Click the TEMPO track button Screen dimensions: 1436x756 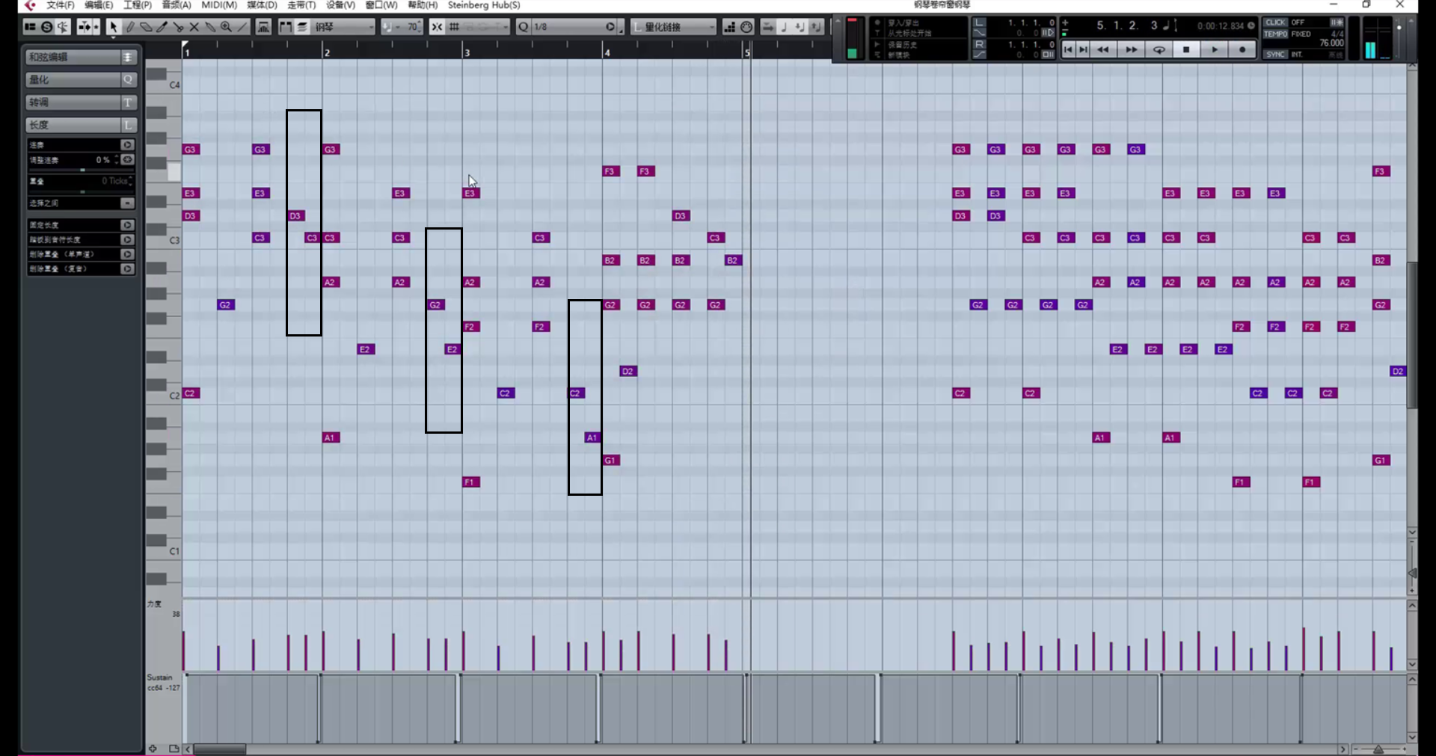click(1276, 34)
